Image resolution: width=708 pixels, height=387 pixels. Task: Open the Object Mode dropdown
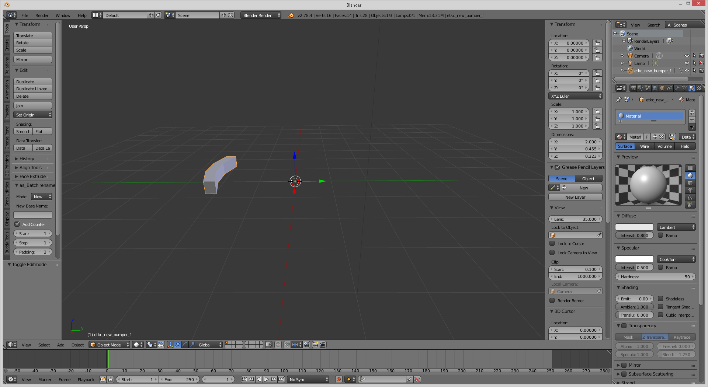[110, 345]
